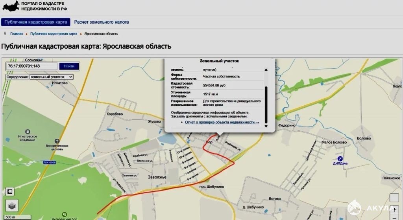Click the popup vertical scrollbar thumb
The image size is (403, 220).
pos(266,104)
